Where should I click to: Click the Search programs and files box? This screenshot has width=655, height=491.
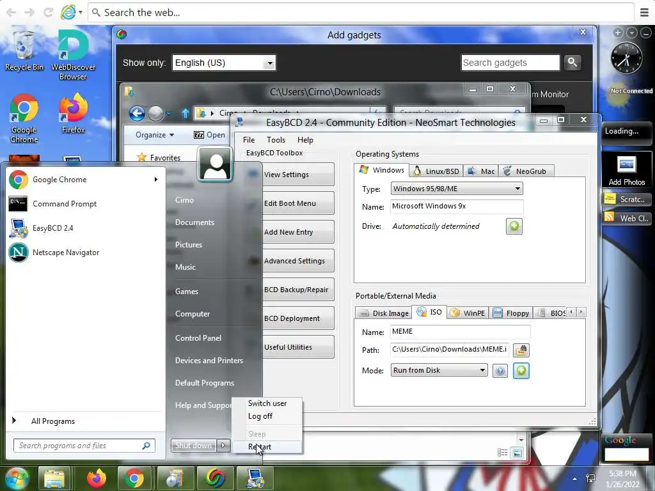click(x=84, y=446)
